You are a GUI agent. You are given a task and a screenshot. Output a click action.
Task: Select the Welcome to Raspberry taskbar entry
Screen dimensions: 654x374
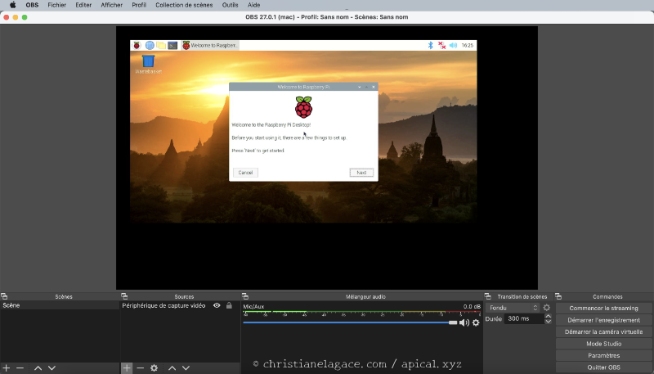(210, 45)
